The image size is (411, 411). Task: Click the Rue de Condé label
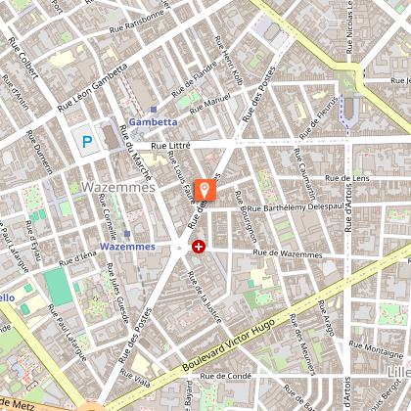[226, 376]
